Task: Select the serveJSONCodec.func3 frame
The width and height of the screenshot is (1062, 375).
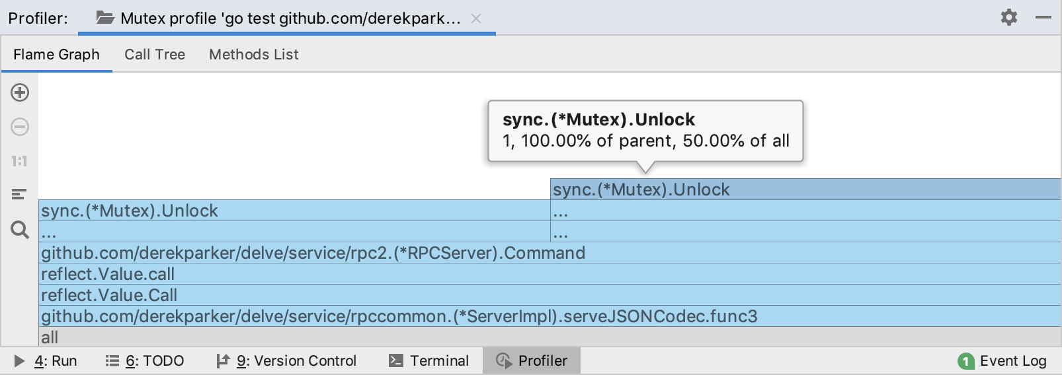Action: (x=550, y=316)
